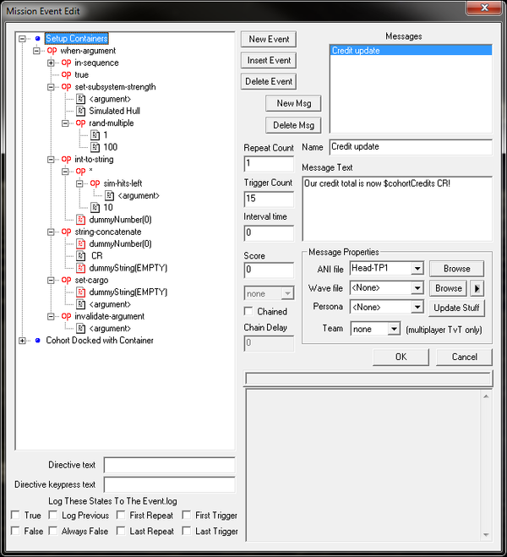Image resolution: width=507 pixels, height=557 pixels.
Task: Click the play wave file arrow button
Action: [477, 288]
